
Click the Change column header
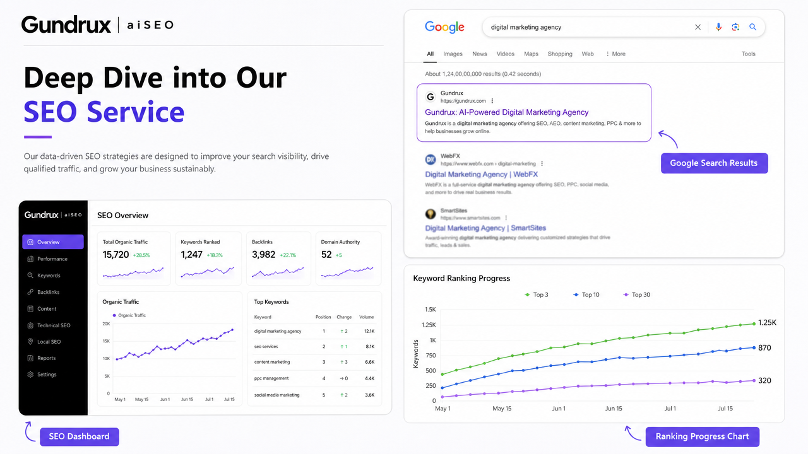click(344, 317)
